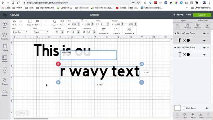
Task: Open the Projects panel in sidebar
Action: coord(5,47)
